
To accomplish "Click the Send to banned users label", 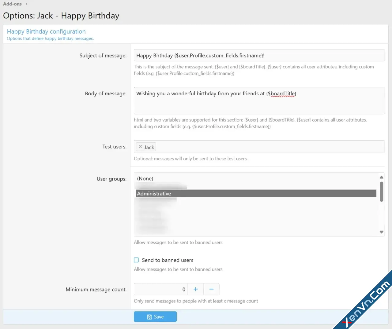I will 168,260.
